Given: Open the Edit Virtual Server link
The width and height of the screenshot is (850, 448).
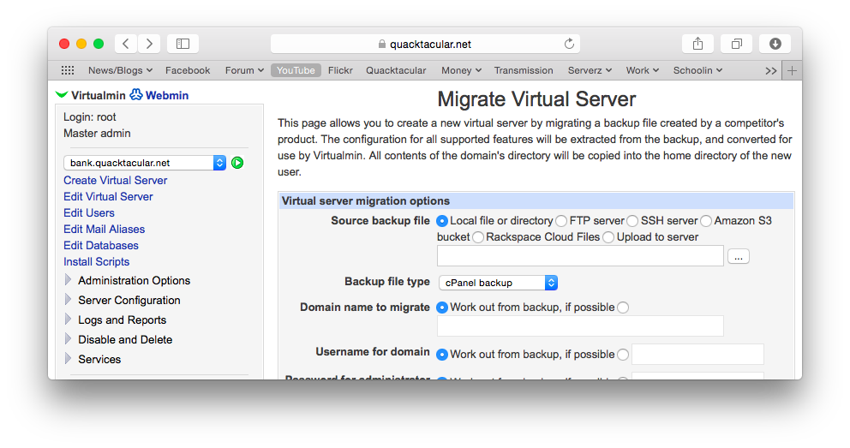Looking at the screenshot, I should pyautogui.click(x=109, y=197).
